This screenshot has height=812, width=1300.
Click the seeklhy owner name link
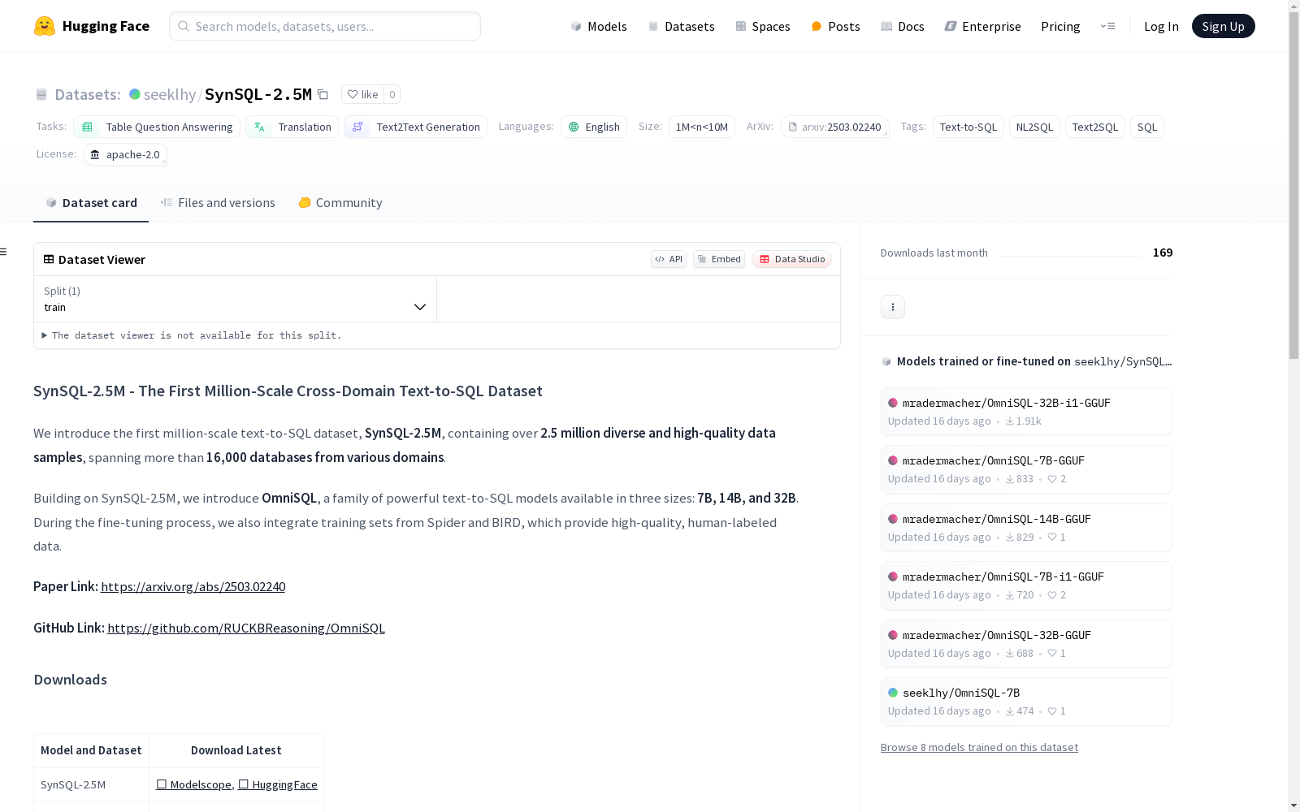170,95
